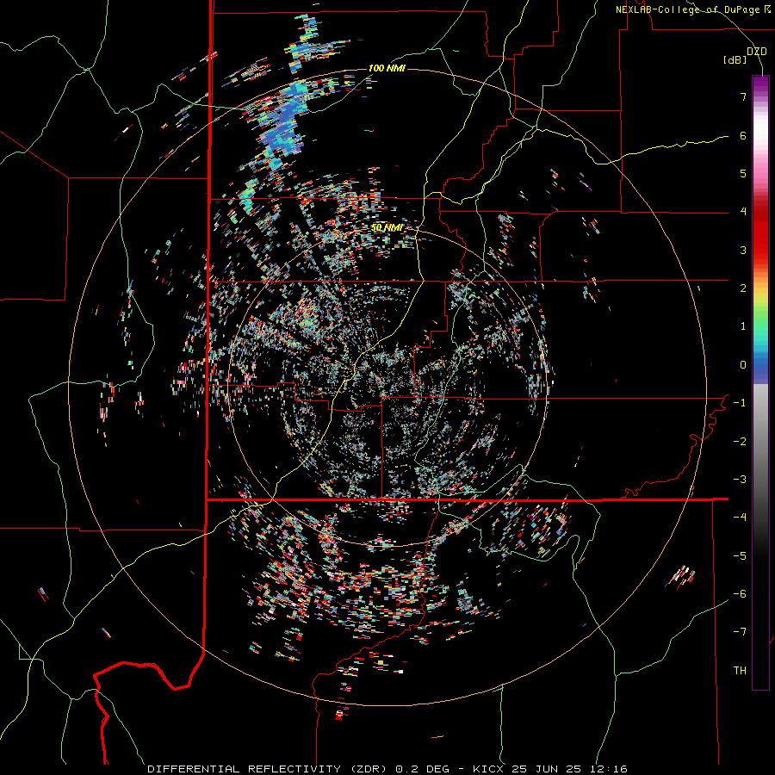Click the -6 value on the color scale
Image resolution: width=775 pixels, height=775 pixels.
pos(740,593)
